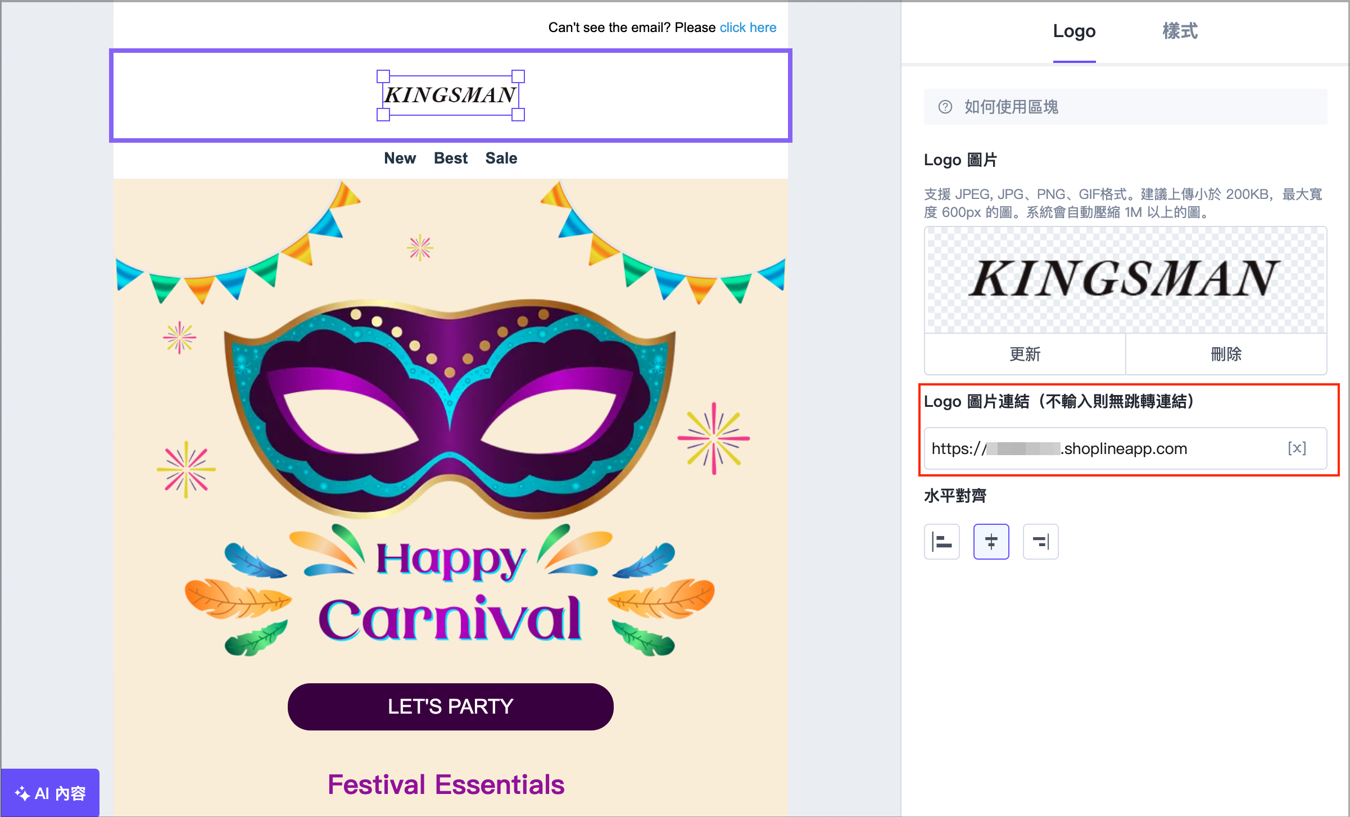Image resolution: width=1350 pixels, height=817 pixels.
Task: Click the AI 內容 sparkle button
Action: coord(51,793)
